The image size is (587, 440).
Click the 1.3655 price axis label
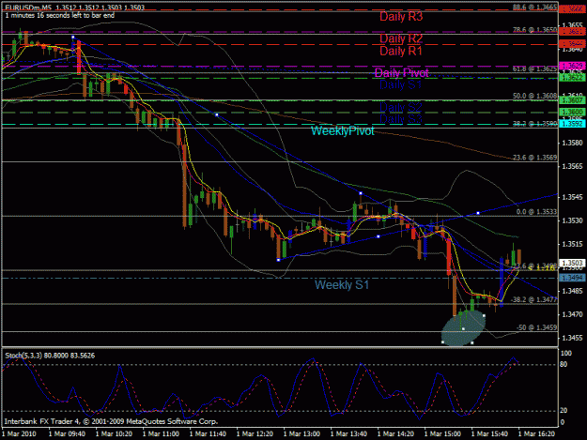[573, 25]
